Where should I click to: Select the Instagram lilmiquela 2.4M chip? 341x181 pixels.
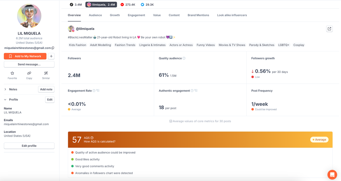click(x=101, y=4)
